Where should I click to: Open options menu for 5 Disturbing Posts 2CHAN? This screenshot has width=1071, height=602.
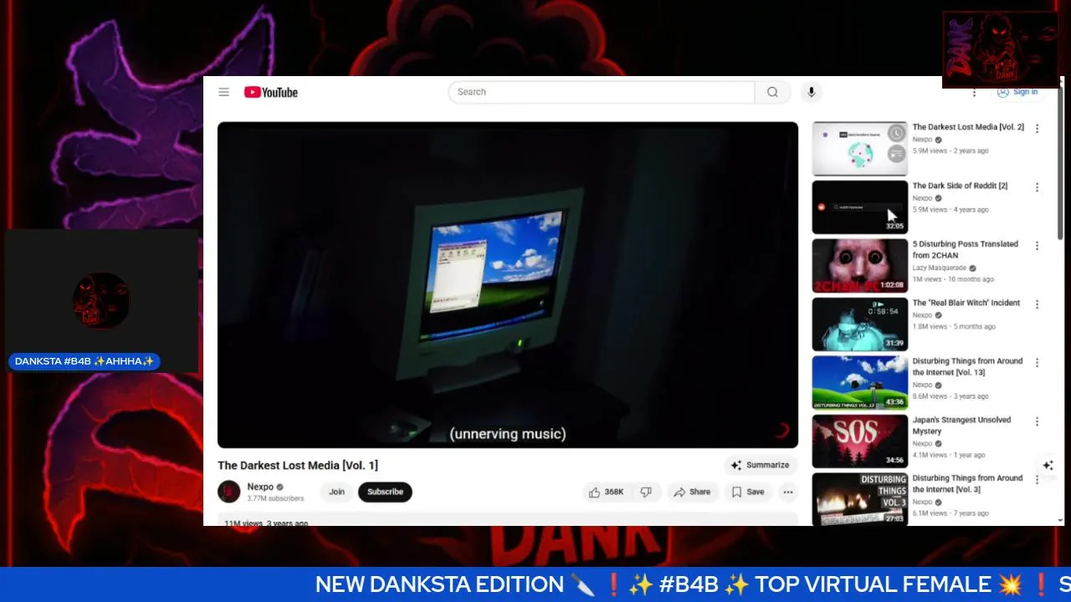point(1037,246)
